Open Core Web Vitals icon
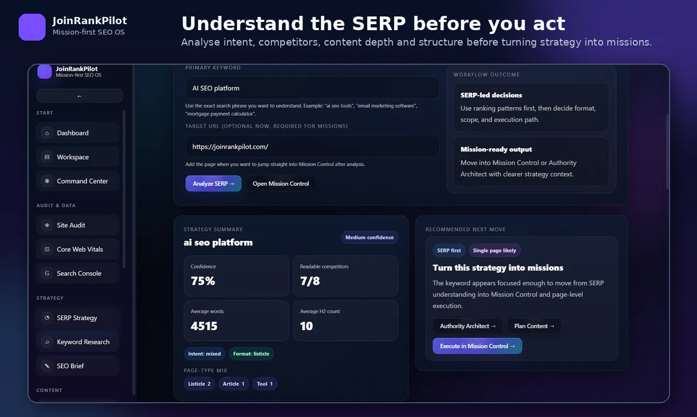The height and width of the screenshot is (417, 697). pyautogui.click(x=47, y=249)
